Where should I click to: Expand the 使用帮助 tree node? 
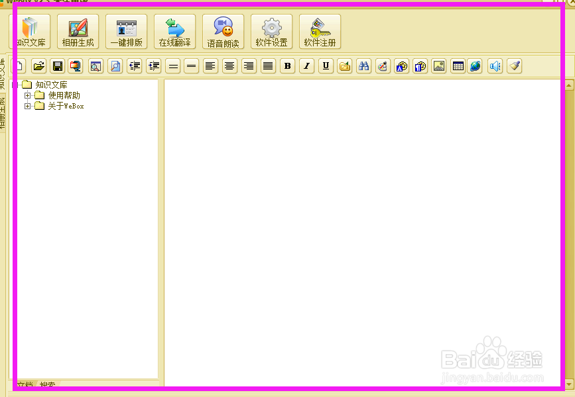(x=27, y=95)
